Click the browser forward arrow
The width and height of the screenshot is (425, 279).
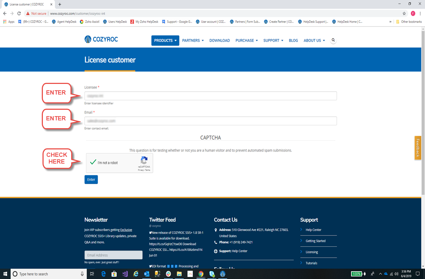[12, 13]
